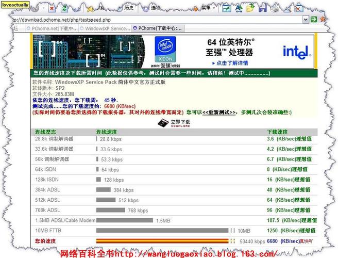
Task: Click the '10MB FTTB' row label
Action: point(48,231)
